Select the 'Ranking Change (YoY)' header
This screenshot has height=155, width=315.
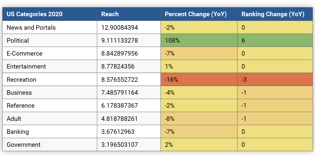pyautogui.click(x=273, y=14)
